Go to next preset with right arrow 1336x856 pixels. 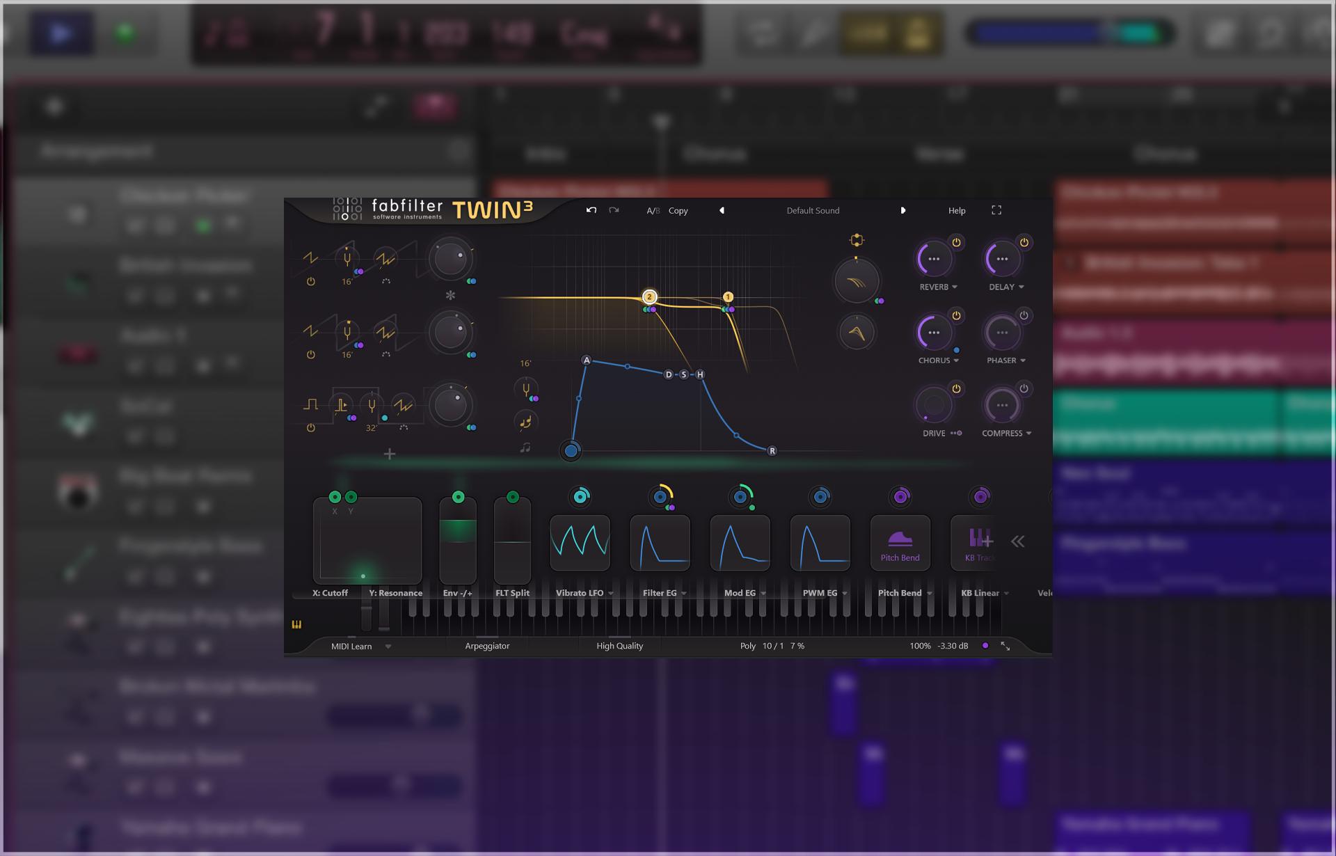tap(902, 210)
